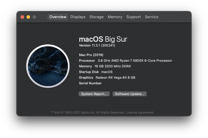
Task: Switch to the Overview tab
Action: 58,17
